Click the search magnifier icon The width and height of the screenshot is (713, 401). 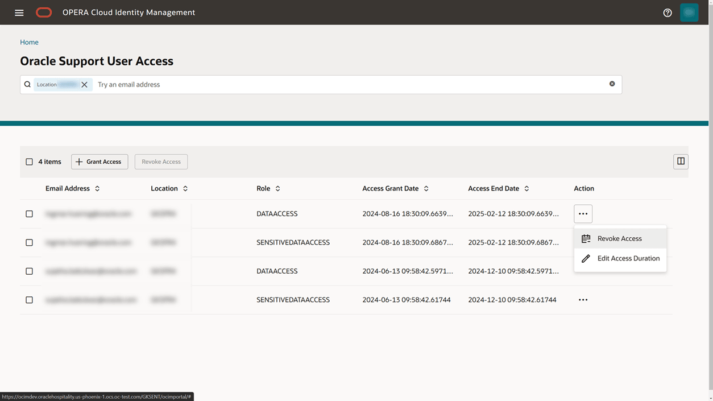click(27, 84)
